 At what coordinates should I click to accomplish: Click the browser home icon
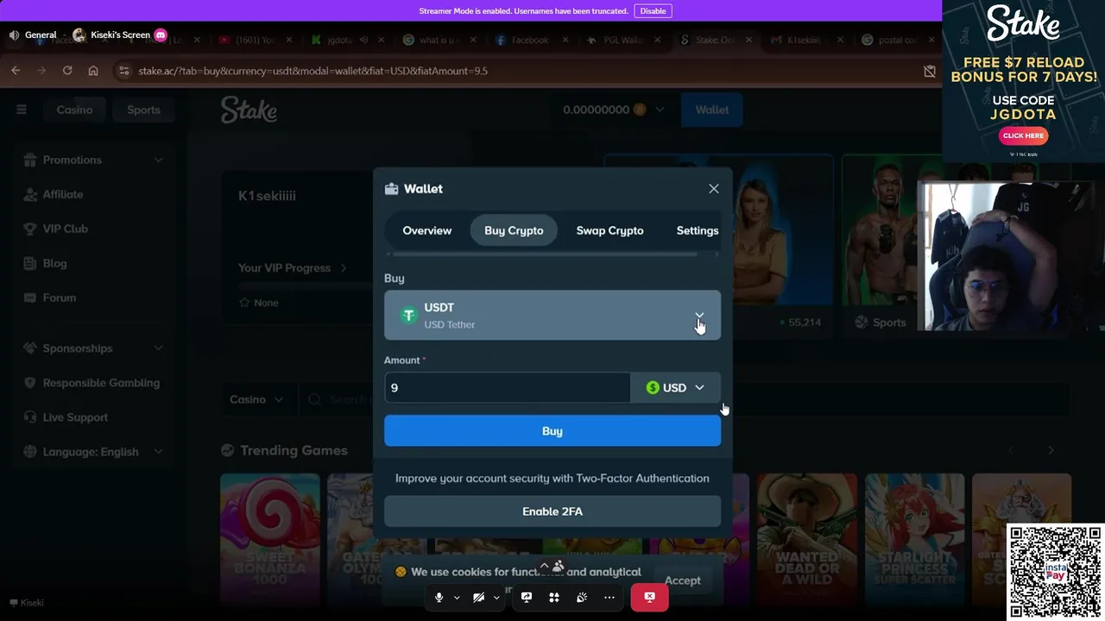tap(93, 71)
